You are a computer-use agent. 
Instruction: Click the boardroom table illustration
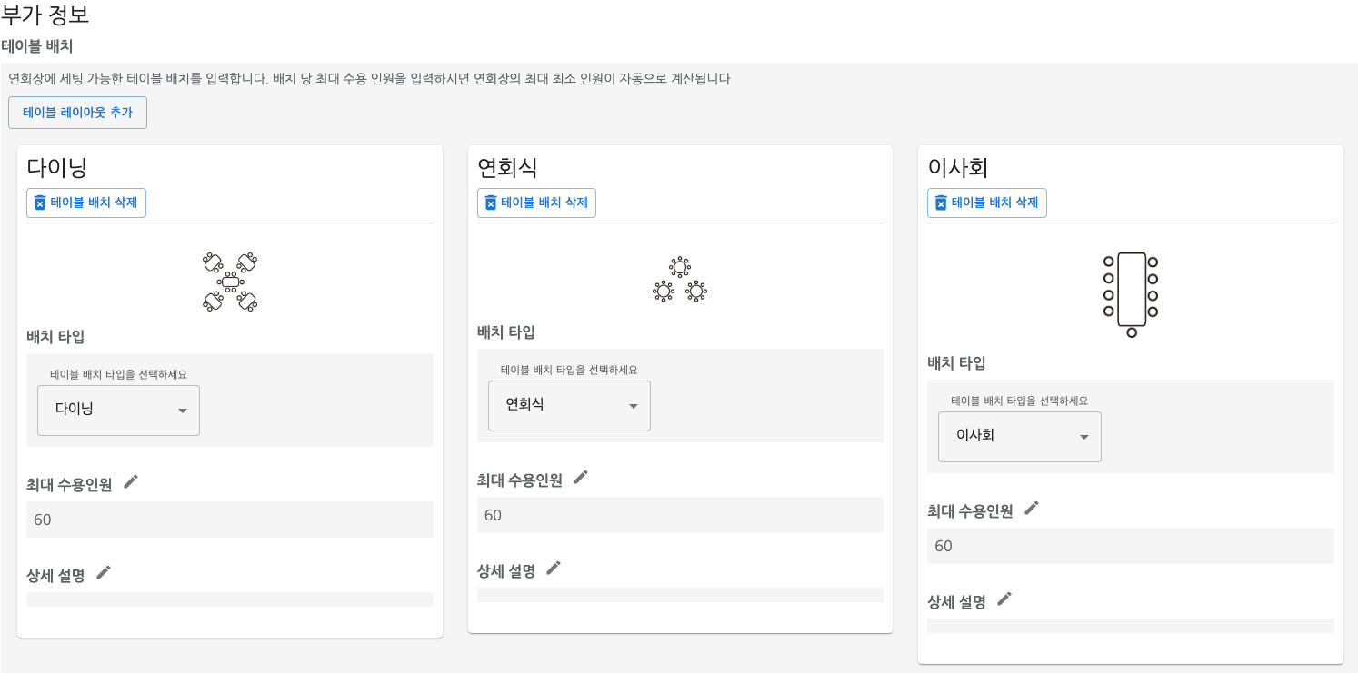click(1131, 294)
